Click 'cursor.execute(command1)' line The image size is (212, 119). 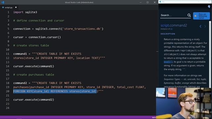[x=34, y=66]
